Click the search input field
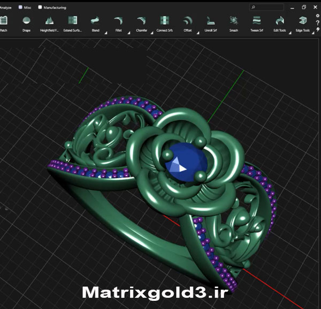This screenshot has height=309, width=321. [x=267, y=7]
